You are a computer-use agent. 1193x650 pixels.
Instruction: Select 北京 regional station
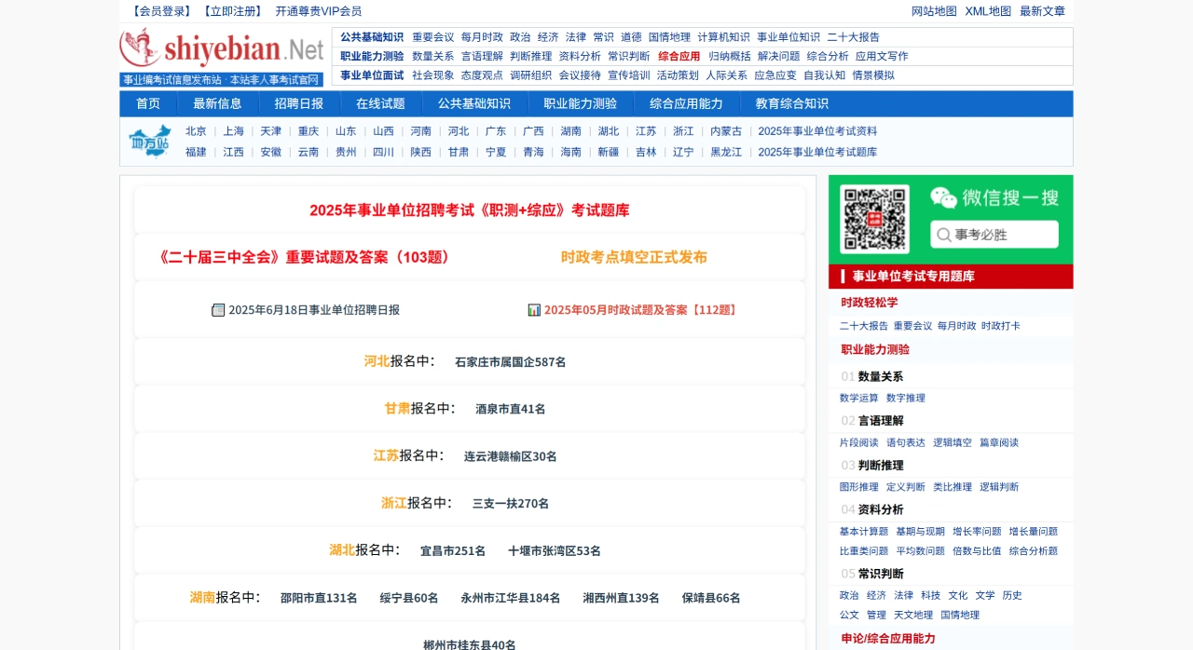(x=196, y=131)
